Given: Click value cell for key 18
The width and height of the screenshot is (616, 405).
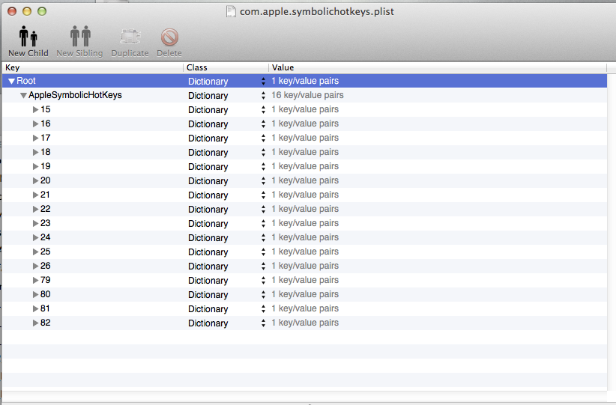Looking at the screenshot, I should 305,152.
